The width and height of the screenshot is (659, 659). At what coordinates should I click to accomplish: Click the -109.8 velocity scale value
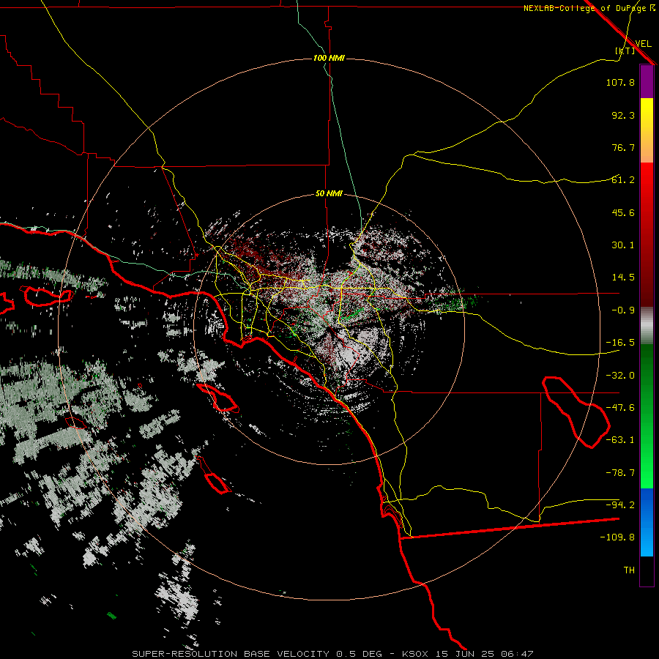tap(617, 537)
